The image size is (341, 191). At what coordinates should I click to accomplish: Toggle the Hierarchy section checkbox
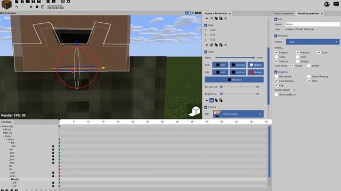tap(276, 36)
